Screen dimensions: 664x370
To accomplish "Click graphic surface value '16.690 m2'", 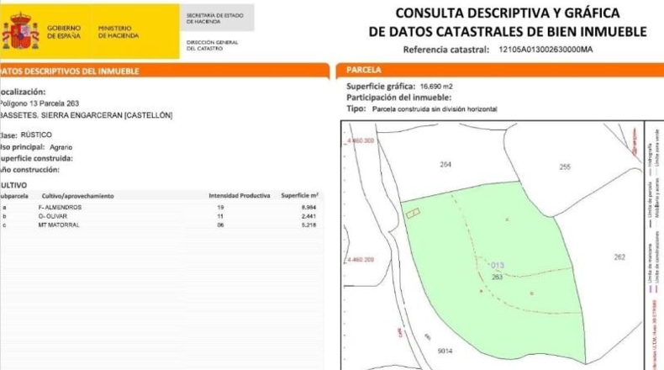I will click(436, 87).
